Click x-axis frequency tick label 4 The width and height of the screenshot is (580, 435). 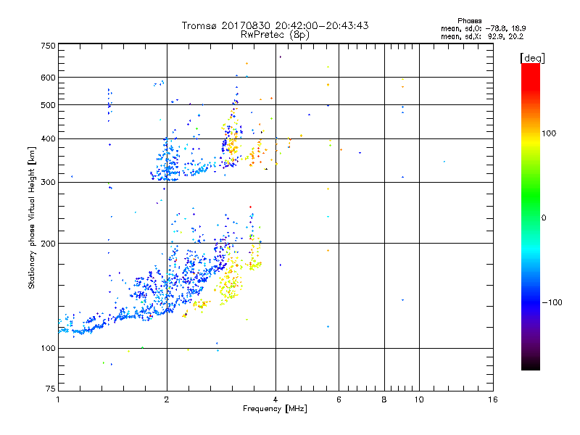pos(275,399)
